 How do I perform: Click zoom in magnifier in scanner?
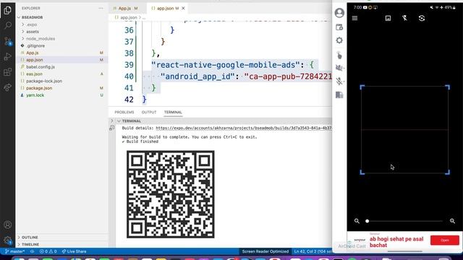pos(452,221)
